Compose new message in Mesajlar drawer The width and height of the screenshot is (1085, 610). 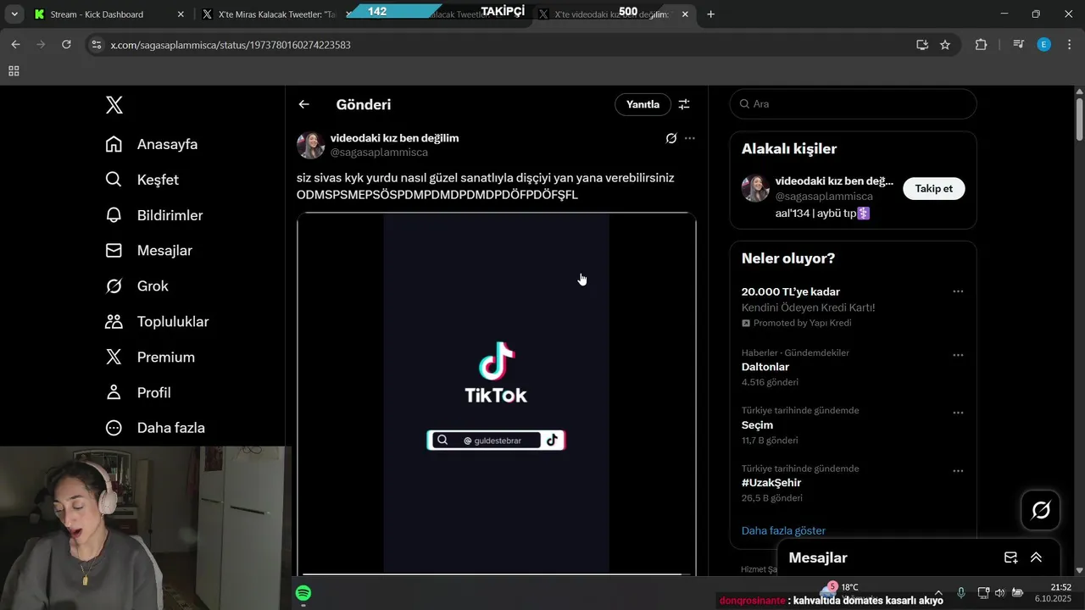pos(1010,557)
